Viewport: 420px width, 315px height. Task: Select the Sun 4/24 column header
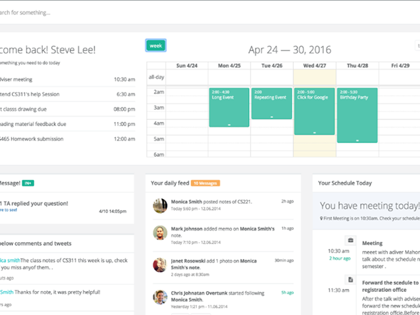coord(187,65)
